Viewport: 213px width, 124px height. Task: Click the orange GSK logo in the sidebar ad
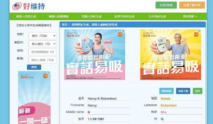tap(45, 76)
